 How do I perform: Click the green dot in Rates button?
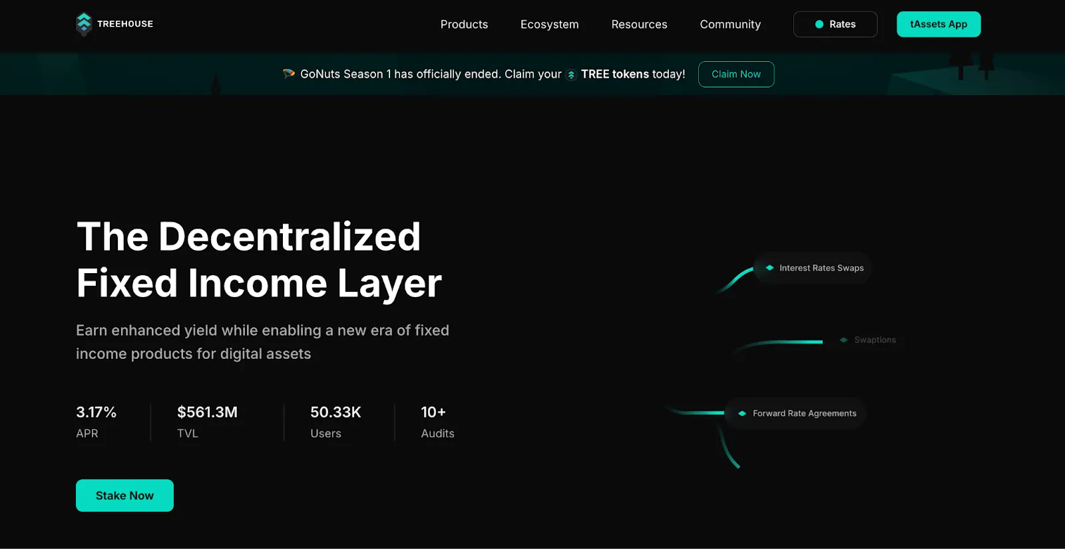coord(819,25)
